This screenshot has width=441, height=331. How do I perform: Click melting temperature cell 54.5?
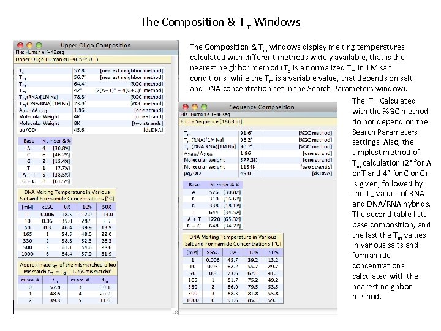click(67, 234)
